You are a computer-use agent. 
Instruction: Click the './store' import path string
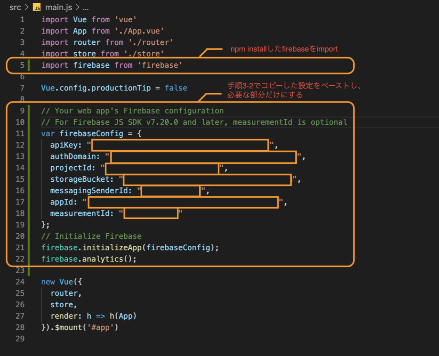pyautogui.click(x=144, y=54)
